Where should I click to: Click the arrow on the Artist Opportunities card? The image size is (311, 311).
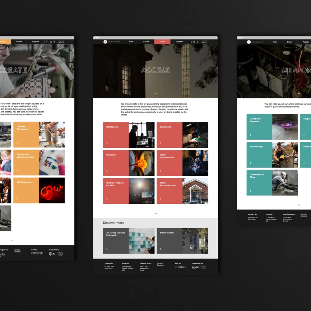[160, 171]
